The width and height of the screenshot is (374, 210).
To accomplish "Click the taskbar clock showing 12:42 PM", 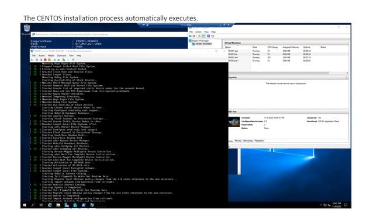I will point(337,205).
